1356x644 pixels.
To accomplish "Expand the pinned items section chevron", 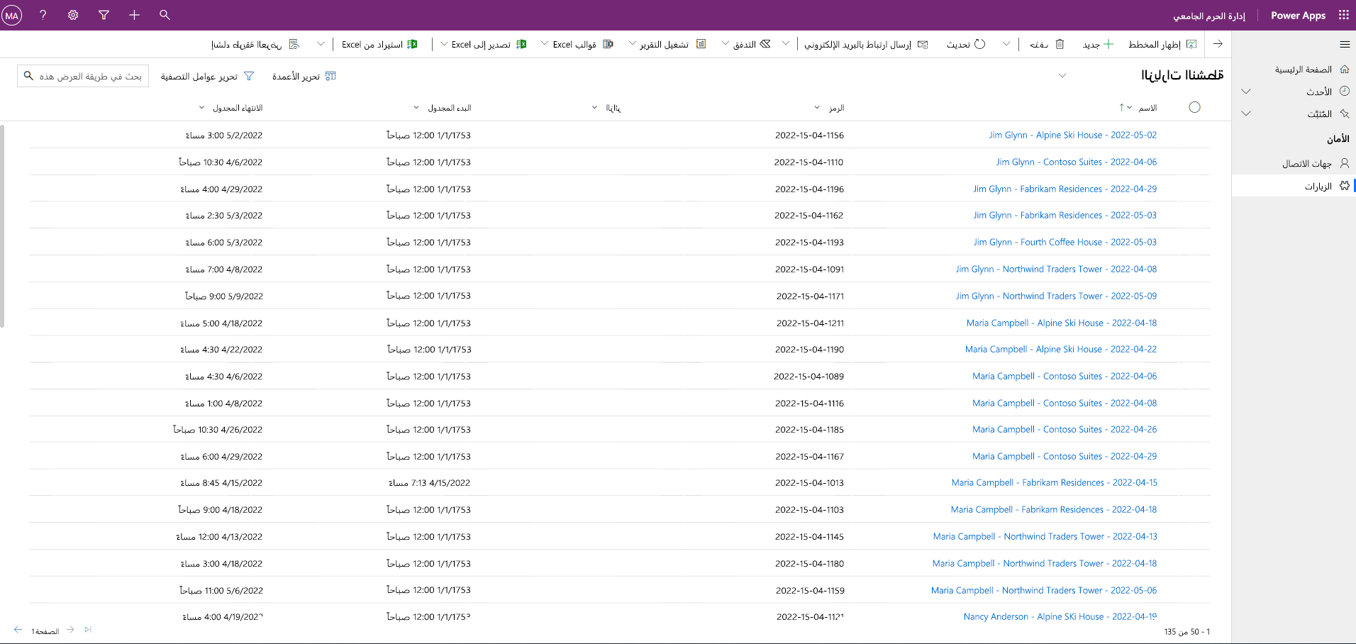I will (x=1246, y=113).
